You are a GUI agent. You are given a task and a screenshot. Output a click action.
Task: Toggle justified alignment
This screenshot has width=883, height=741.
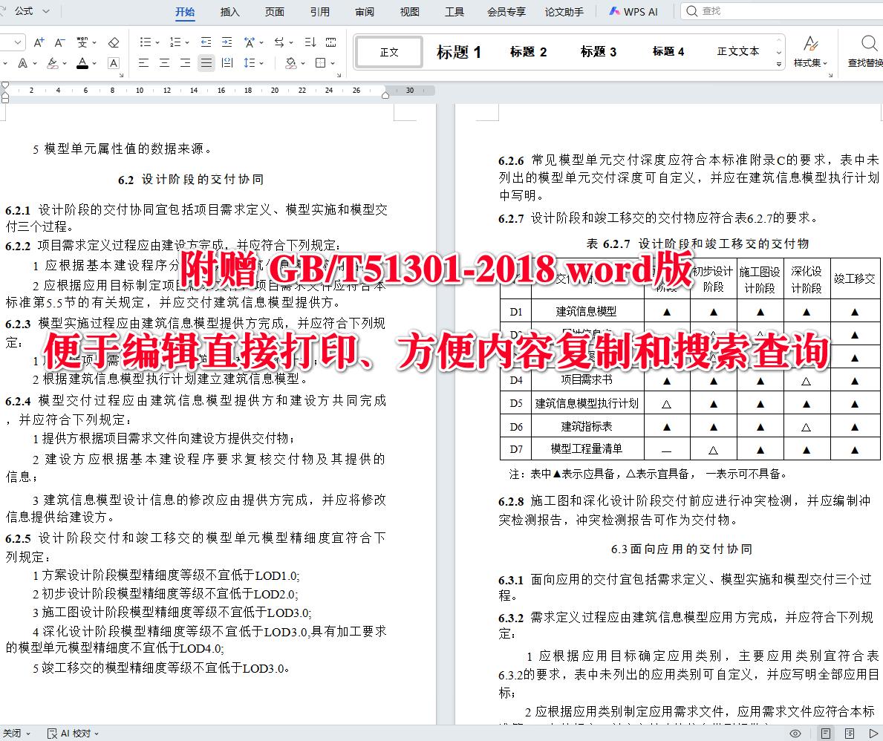pos(206,62)
